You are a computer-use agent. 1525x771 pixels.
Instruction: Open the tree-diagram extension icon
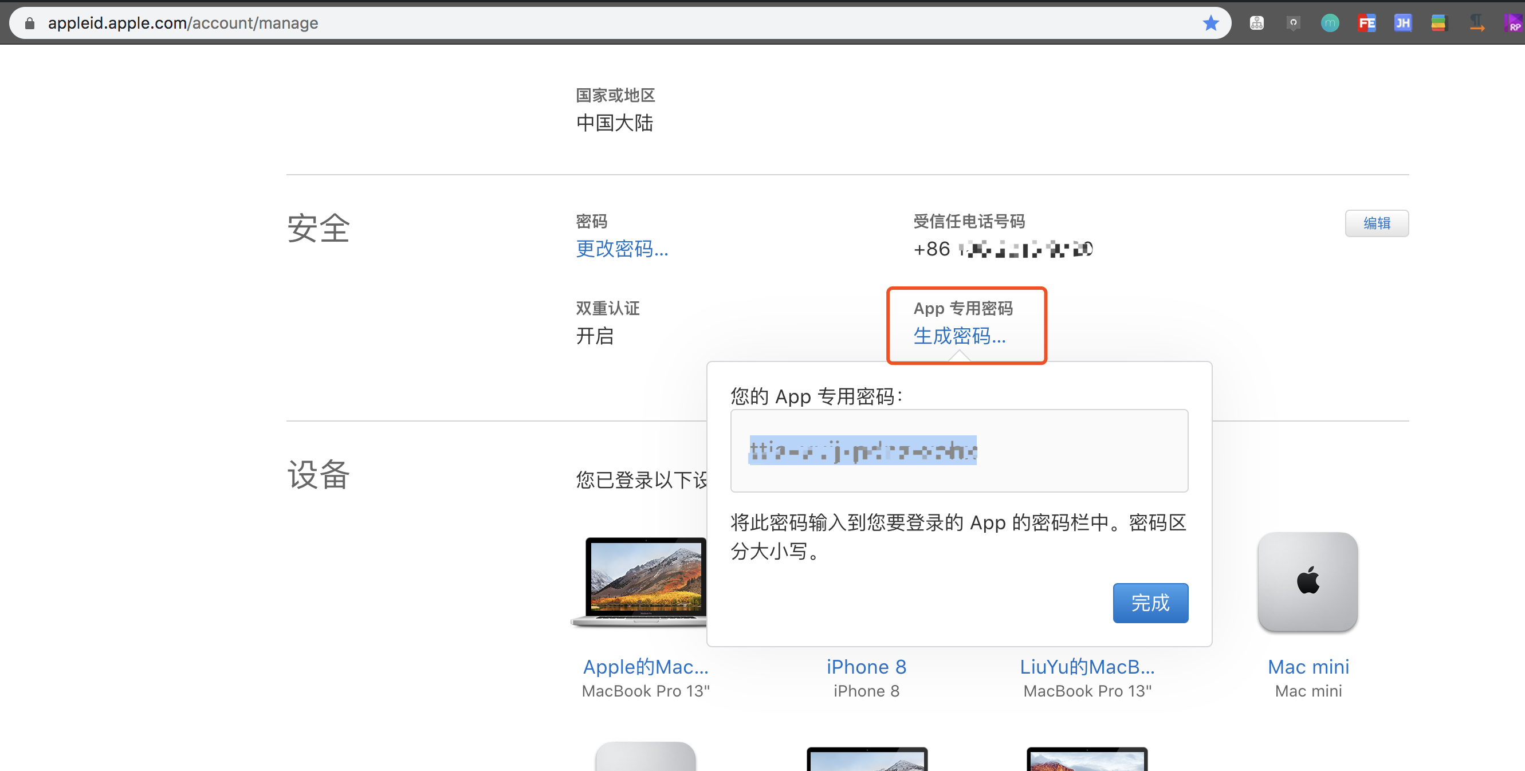[1256, 23]
